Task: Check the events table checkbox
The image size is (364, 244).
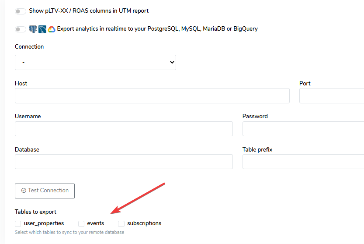Action: point(81,224)
